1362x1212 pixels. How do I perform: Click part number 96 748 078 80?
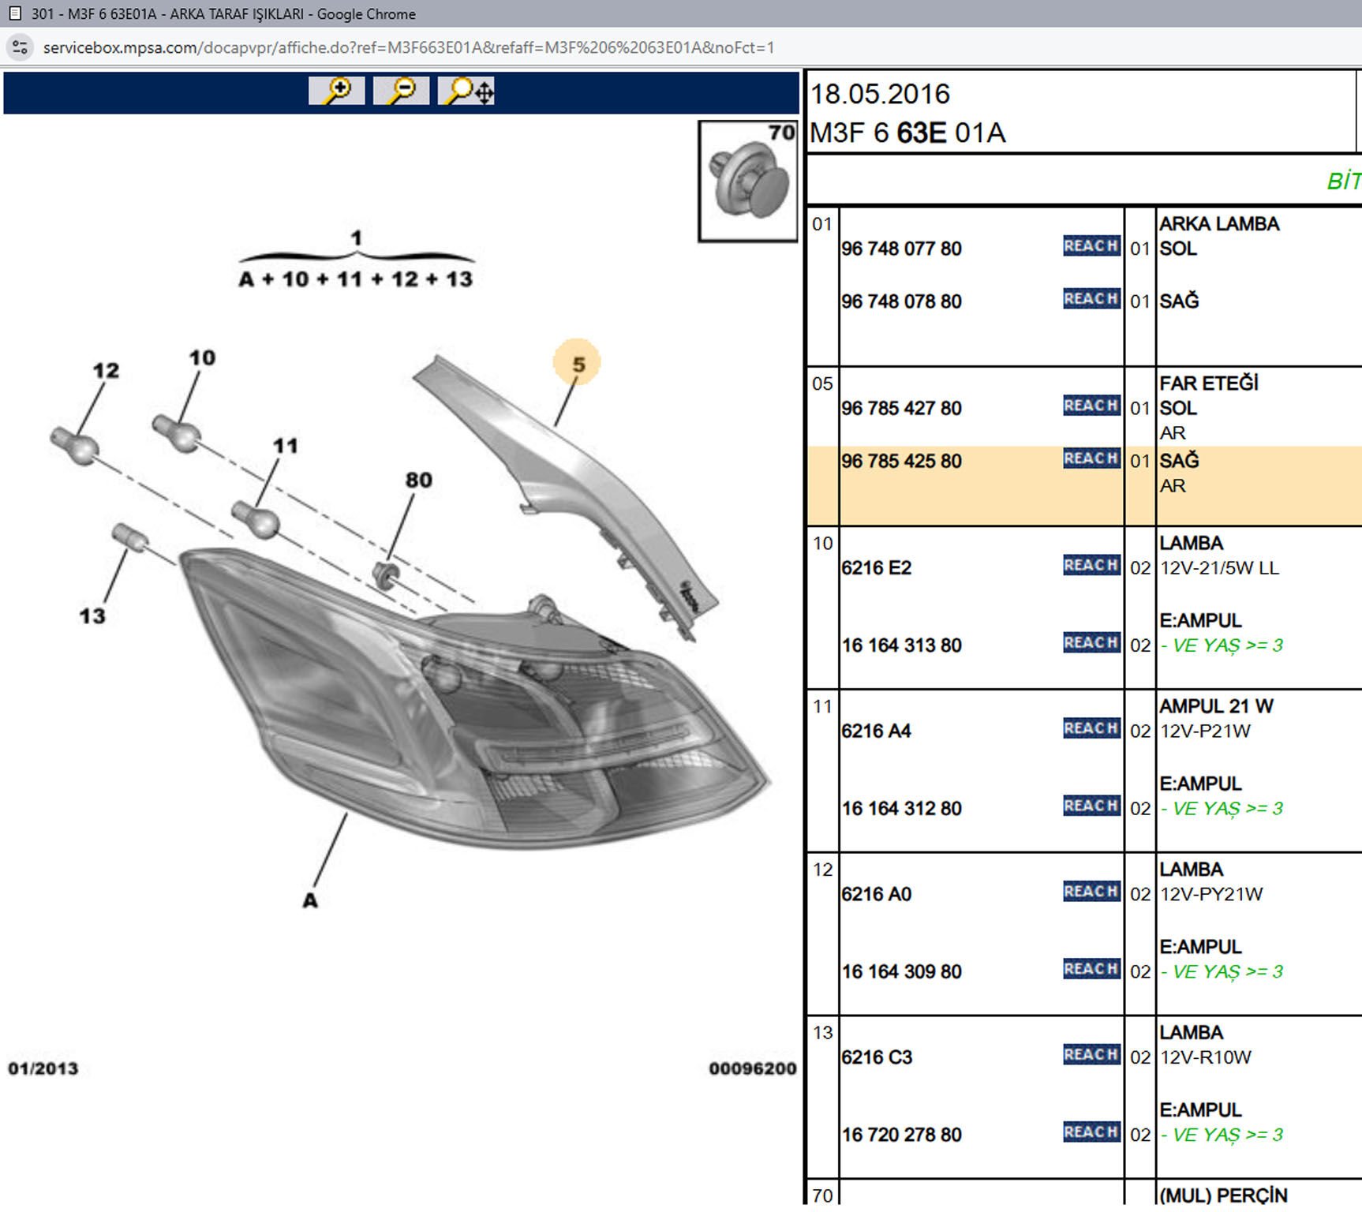[x=901, y=301]
